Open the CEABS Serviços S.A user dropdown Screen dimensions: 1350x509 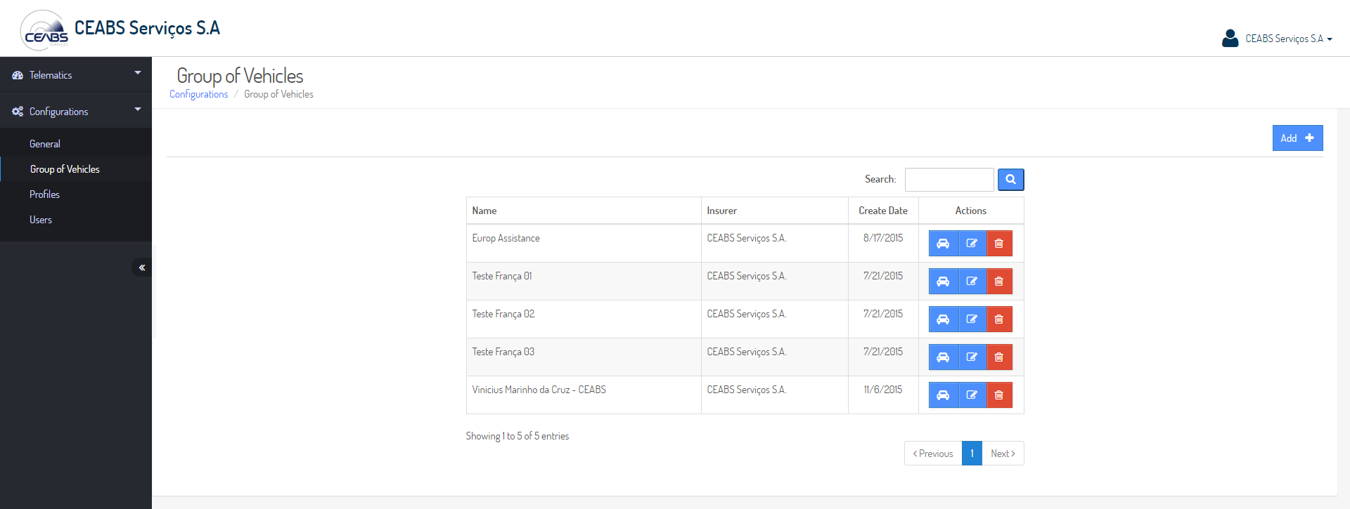click(1288, 39)
